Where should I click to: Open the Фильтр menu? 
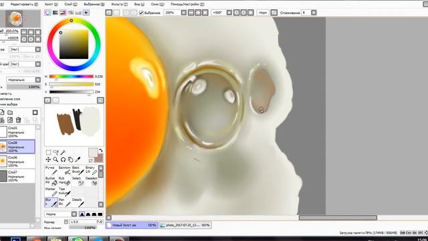[x=119, y=4]
